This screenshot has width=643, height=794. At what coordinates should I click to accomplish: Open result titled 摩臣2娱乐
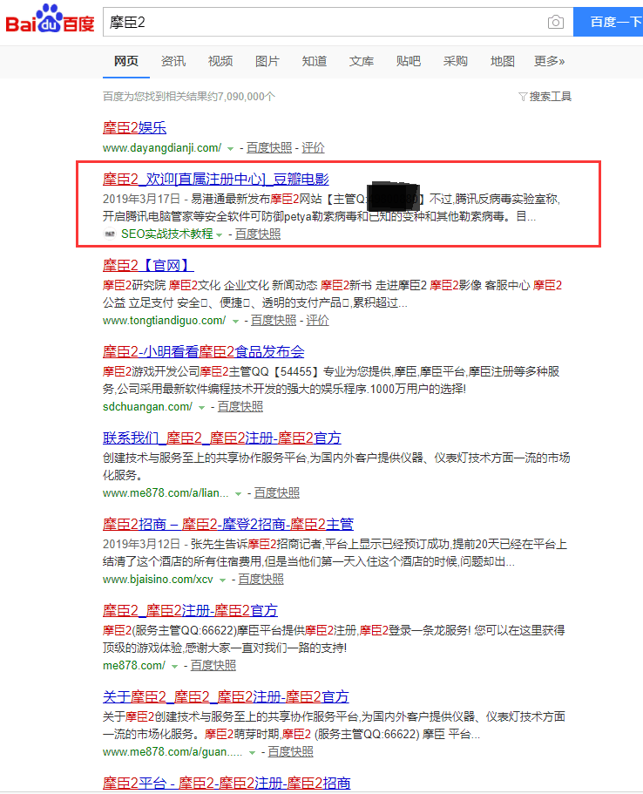point(135,127)
